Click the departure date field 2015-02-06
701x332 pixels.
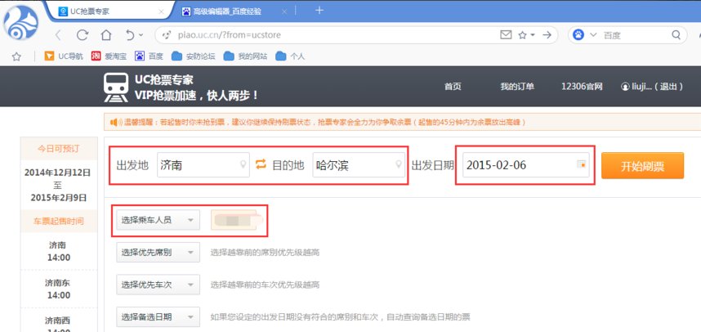(x=526, y=165)
